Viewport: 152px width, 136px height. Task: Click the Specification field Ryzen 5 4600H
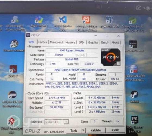(83, 70)
